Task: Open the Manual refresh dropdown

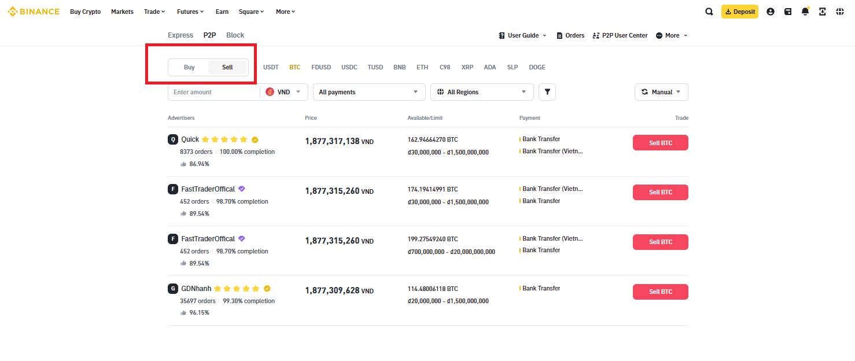Action: click(662, 92)
